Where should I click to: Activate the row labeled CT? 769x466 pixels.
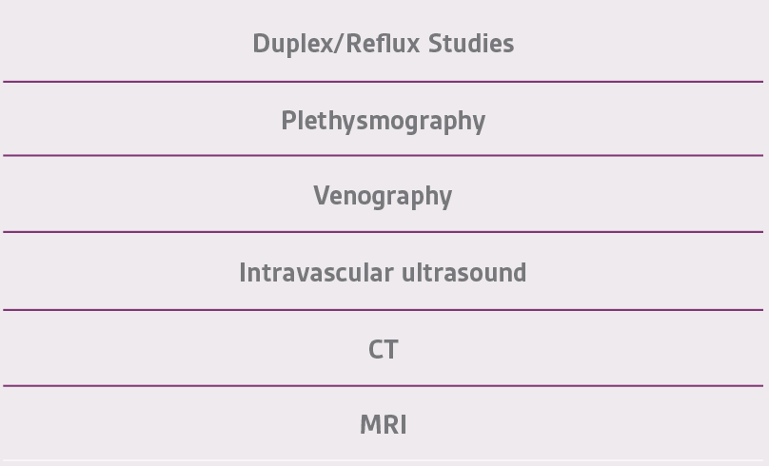coord(383,348)
